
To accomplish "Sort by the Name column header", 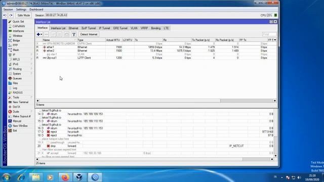I will point(60,40).
